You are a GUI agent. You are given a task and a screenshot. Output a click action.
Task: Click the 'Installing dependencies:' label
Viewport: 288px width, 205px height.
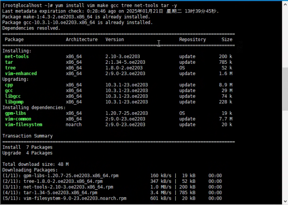click(x=34, y=107)
